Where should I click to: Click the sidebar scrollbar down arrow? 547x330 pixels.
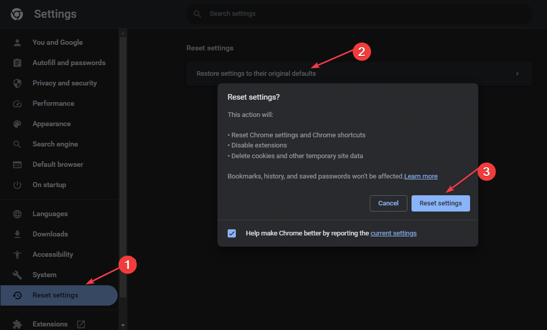point(123,325)
